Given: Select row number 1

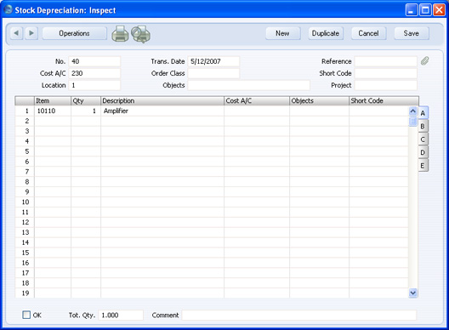Looking at the screenshot, I should (x=25, y=111).
